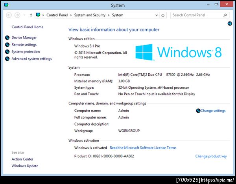Open Action Center link
236x184 pixels.
22,159
